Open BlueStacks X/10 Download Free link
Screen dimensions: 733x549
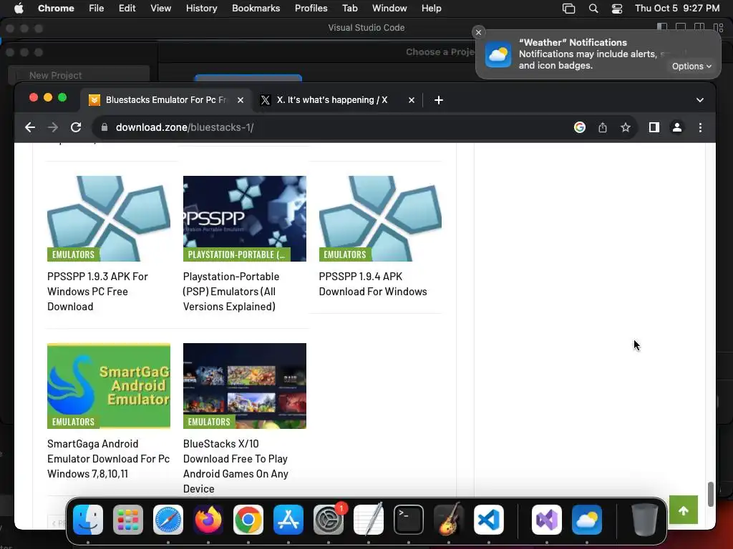point(236,466)
